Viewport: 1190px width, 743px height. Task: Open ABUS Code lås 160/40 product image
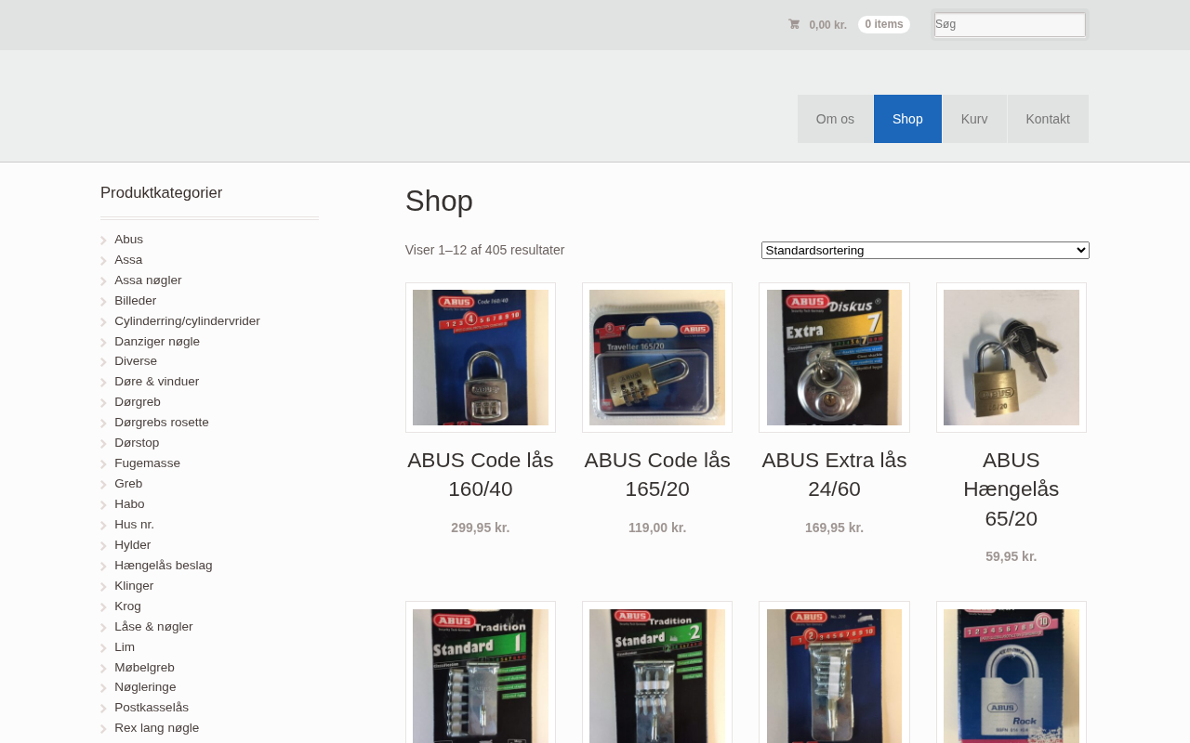tap(481, 358)
